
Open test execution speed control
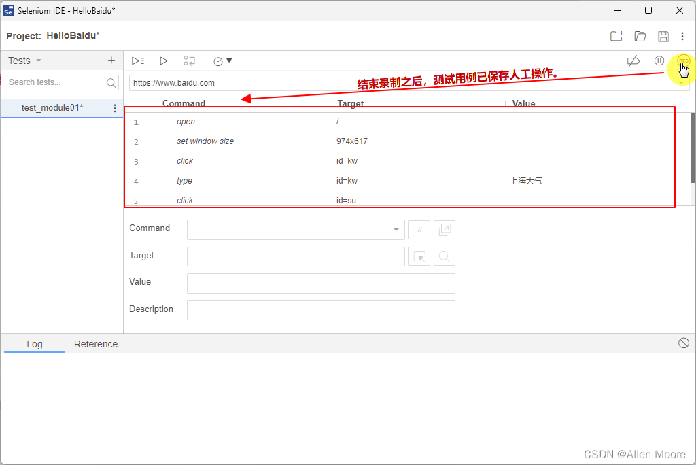coord(222,61)
